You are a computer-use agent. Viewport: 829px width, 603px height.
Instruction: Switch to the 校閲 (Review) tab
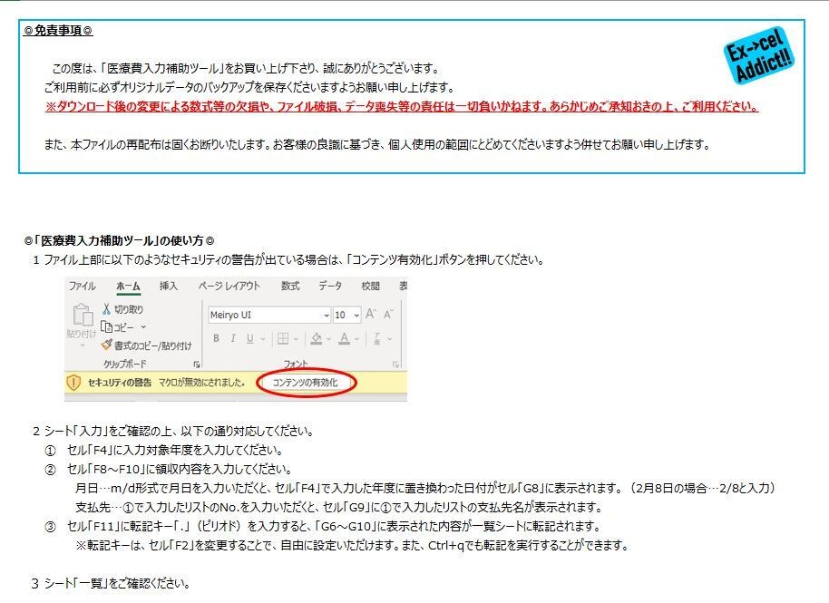click(x=370, y=286)
